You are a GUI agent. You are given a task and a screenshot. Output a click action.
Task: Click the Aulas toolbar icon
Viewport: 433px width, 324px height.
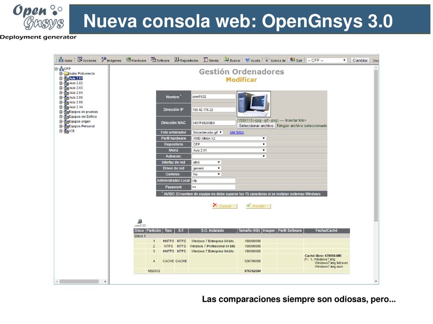(61, 60)
